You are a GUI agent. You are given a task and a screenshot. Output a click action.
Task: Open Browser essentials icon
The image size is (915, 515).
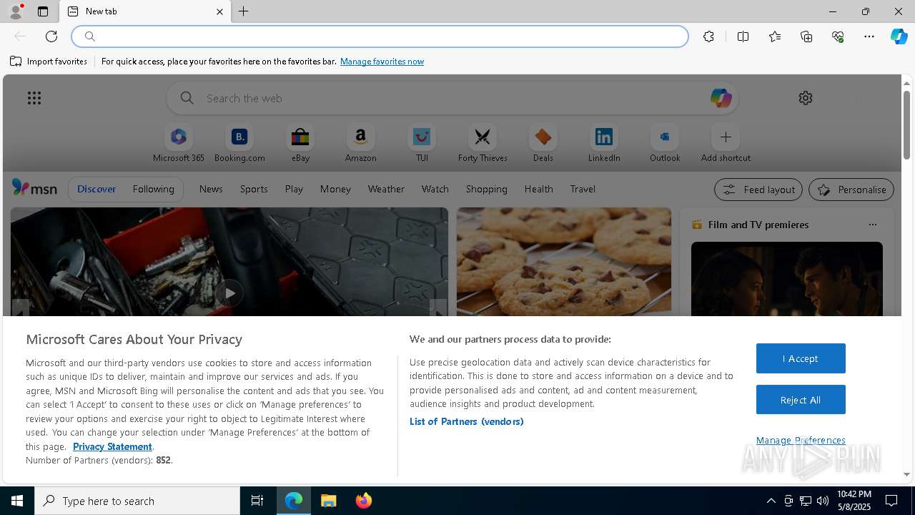pos(838,36)
